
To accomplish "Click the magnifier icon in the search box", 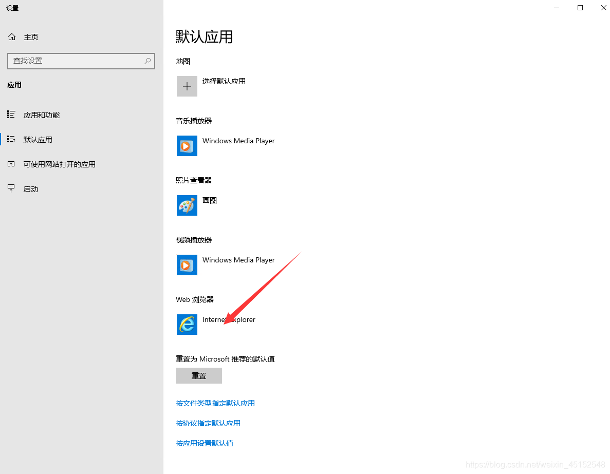I will (x=147, y=61).
